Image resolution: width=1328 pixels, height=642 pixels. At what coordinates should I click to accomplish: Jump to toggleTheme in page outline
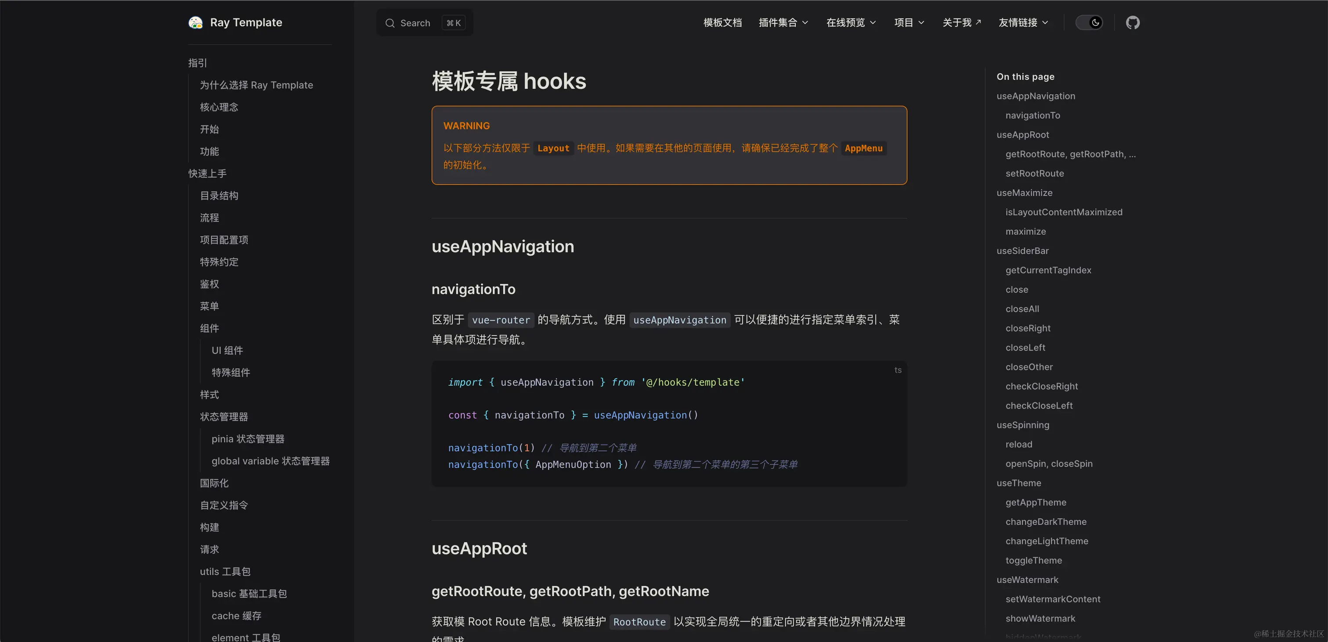(1033, 560)
